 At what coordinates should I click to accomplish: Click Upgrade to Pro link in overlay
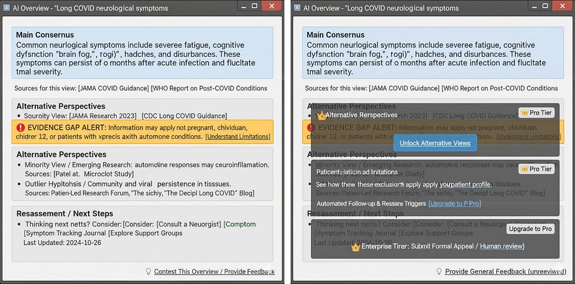[455, 203]
